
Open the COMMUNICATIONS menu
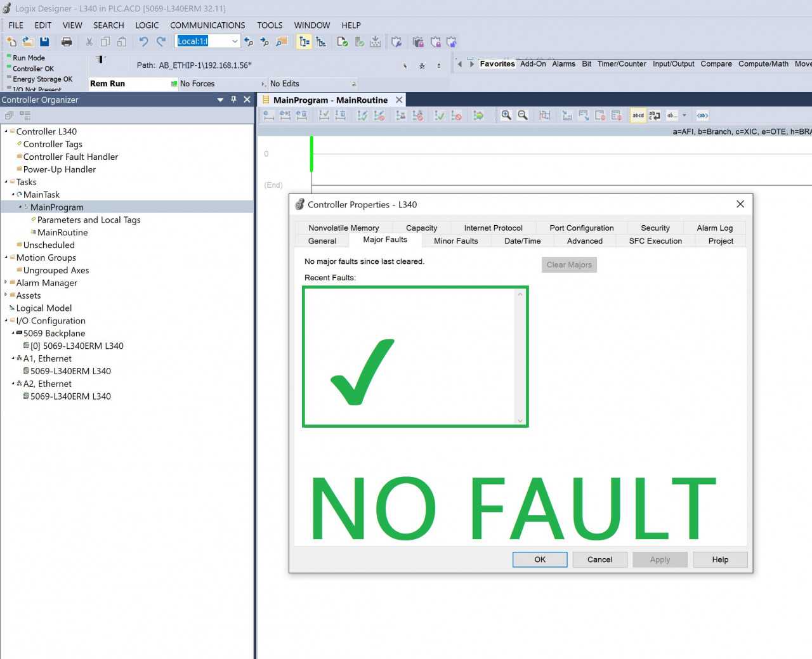click(207, 25)
